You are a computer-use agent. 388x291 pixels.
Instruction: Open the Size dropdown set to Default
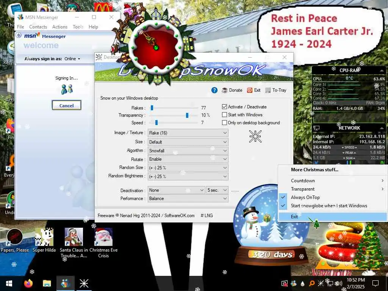[x=188, y=142]
